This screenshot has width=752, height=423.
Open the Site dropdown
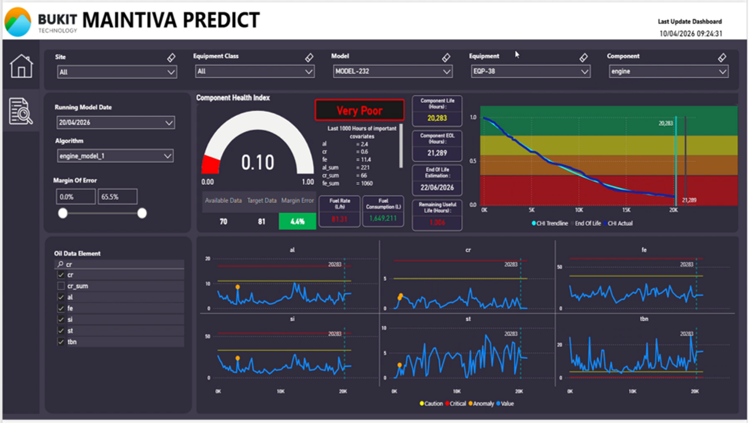pyautogui.click(x=117, y=72)
